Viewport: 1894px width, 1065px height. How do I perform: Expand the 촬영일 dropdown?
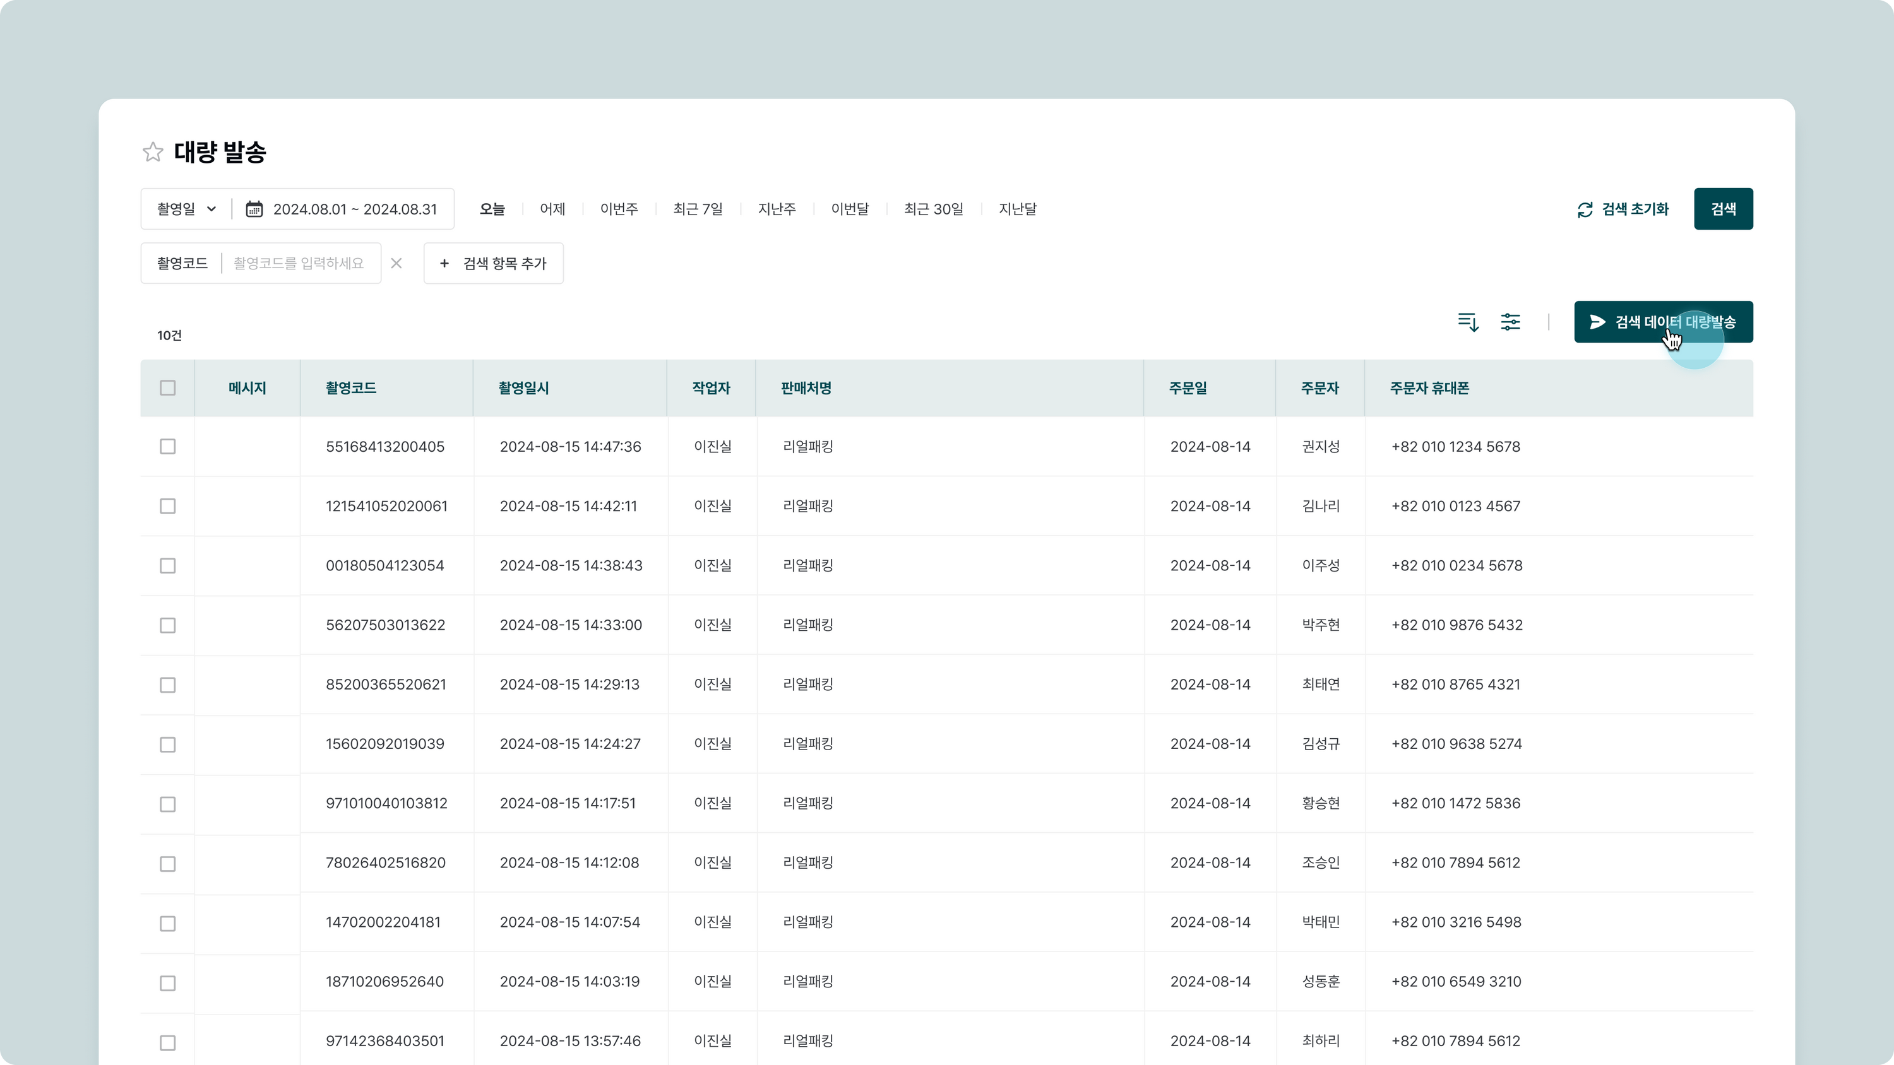click(x=186, y=209)
